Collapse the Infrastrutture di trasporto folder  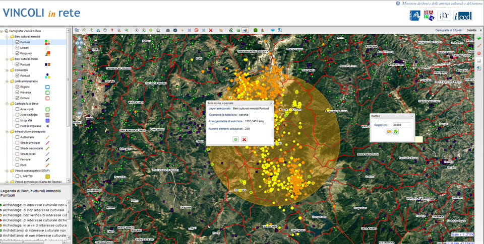point(7,131)
